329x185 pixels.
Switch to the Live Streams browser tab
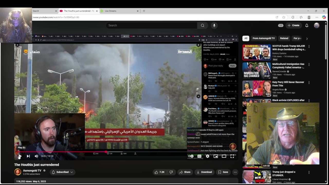click(x=120, y=11)
